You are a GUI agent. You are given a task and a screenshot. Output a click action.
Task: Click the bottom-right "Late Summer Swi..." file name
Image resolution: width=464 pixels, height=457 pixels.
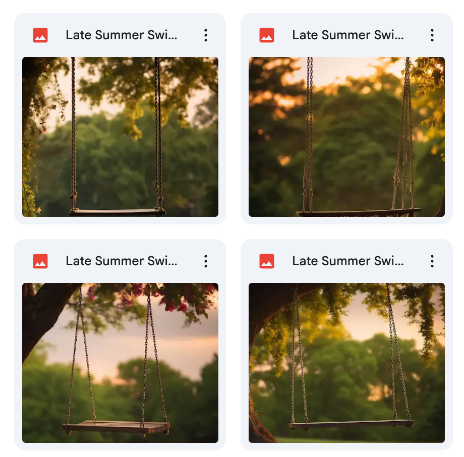pyautogui.click(x=348, y=261)
